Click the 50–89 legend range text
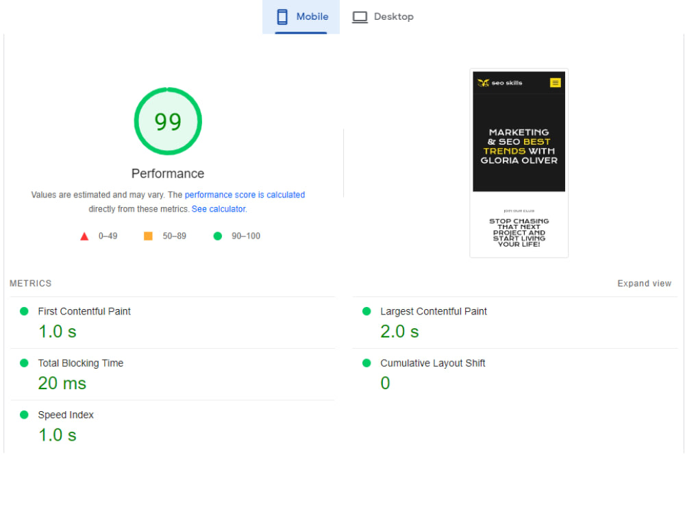685x514 pixels. 174,236
